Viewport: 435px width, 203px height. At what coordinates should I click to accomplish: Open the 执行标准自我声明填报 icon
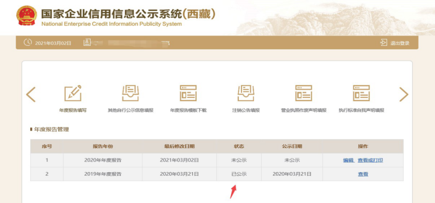(361, 93)
